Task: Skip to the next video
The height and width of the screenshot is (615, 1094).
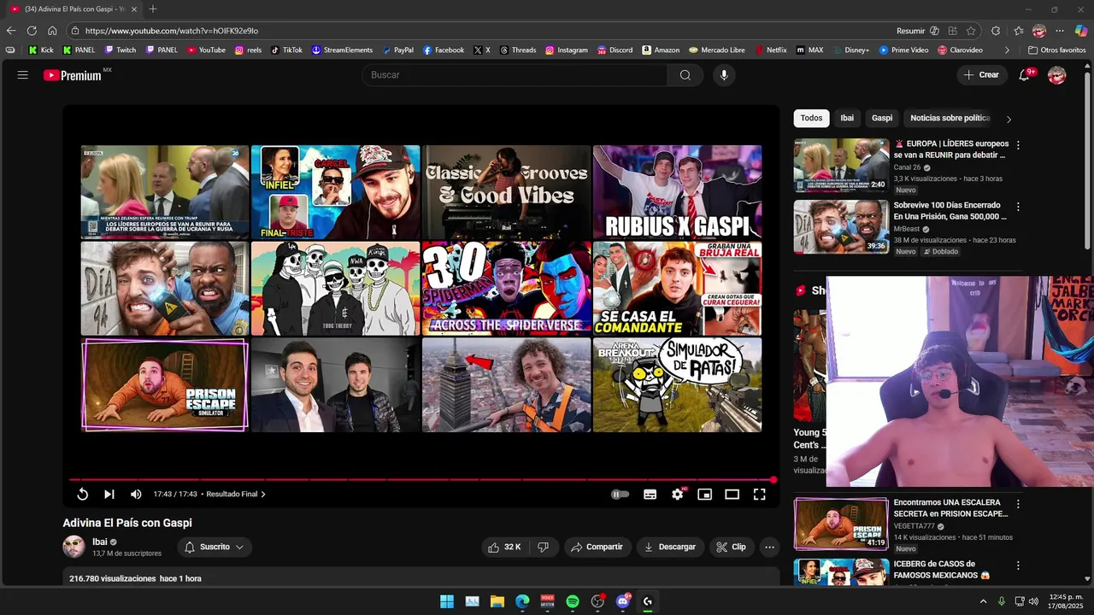Action: coord(109,495)
